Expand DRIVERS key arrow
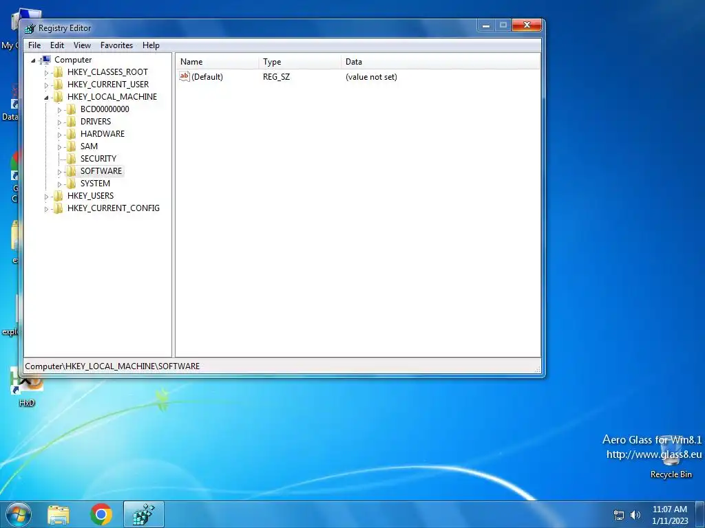The width and height of the screenshot is (705, 528). coord(59,122)
